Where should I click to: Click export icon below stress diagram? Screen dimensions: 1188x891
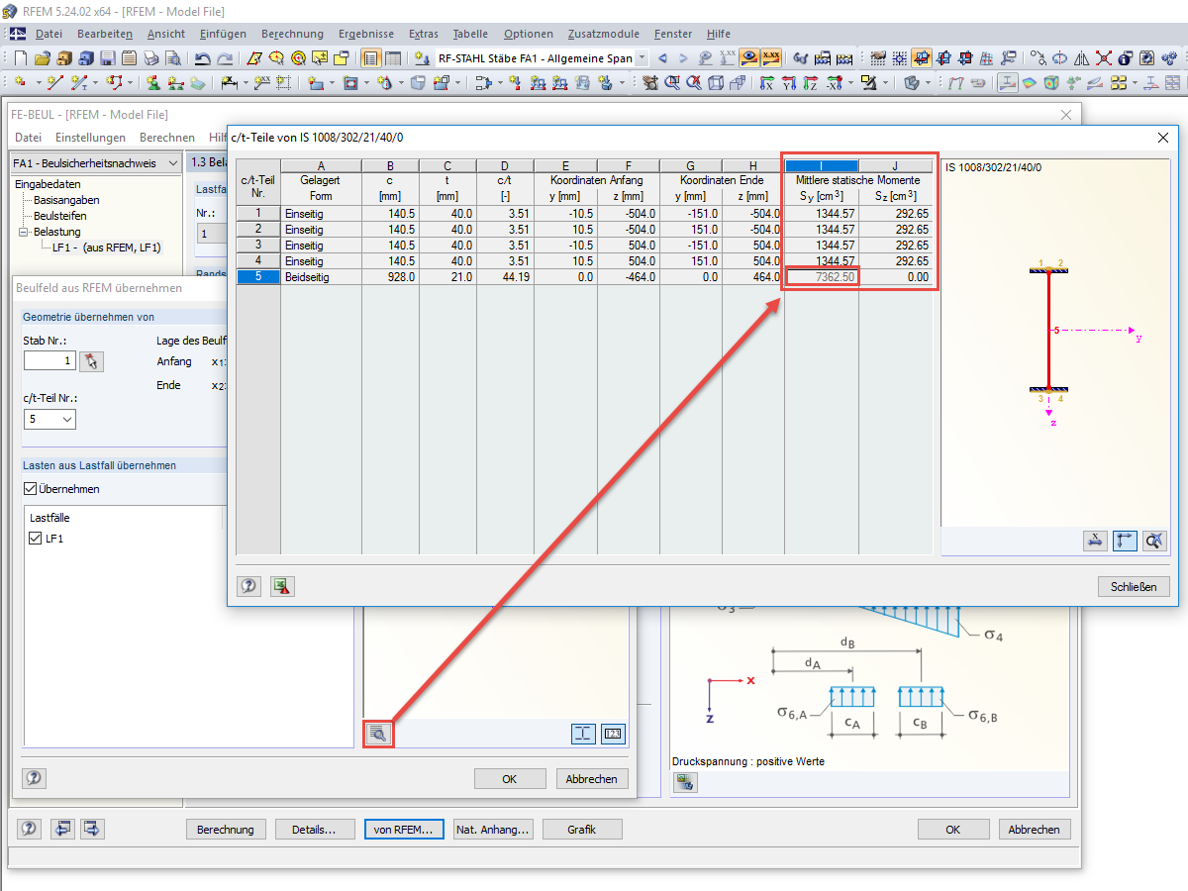(685, 783)
